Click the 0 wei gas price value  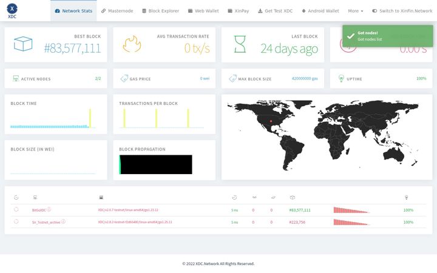[x=205, y=78]
